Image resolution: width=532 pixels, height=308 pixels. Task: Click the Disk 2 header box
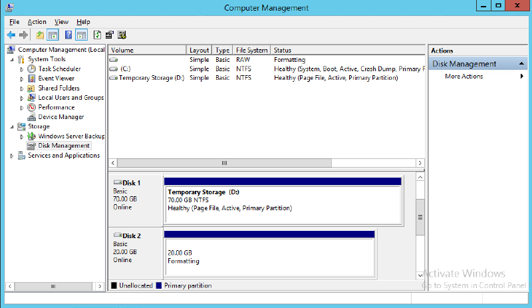coord(136,253)
